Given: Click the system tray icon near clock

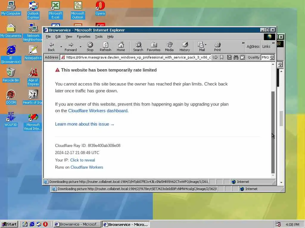Looking at the screenshot, I should (x=278, y=224).
